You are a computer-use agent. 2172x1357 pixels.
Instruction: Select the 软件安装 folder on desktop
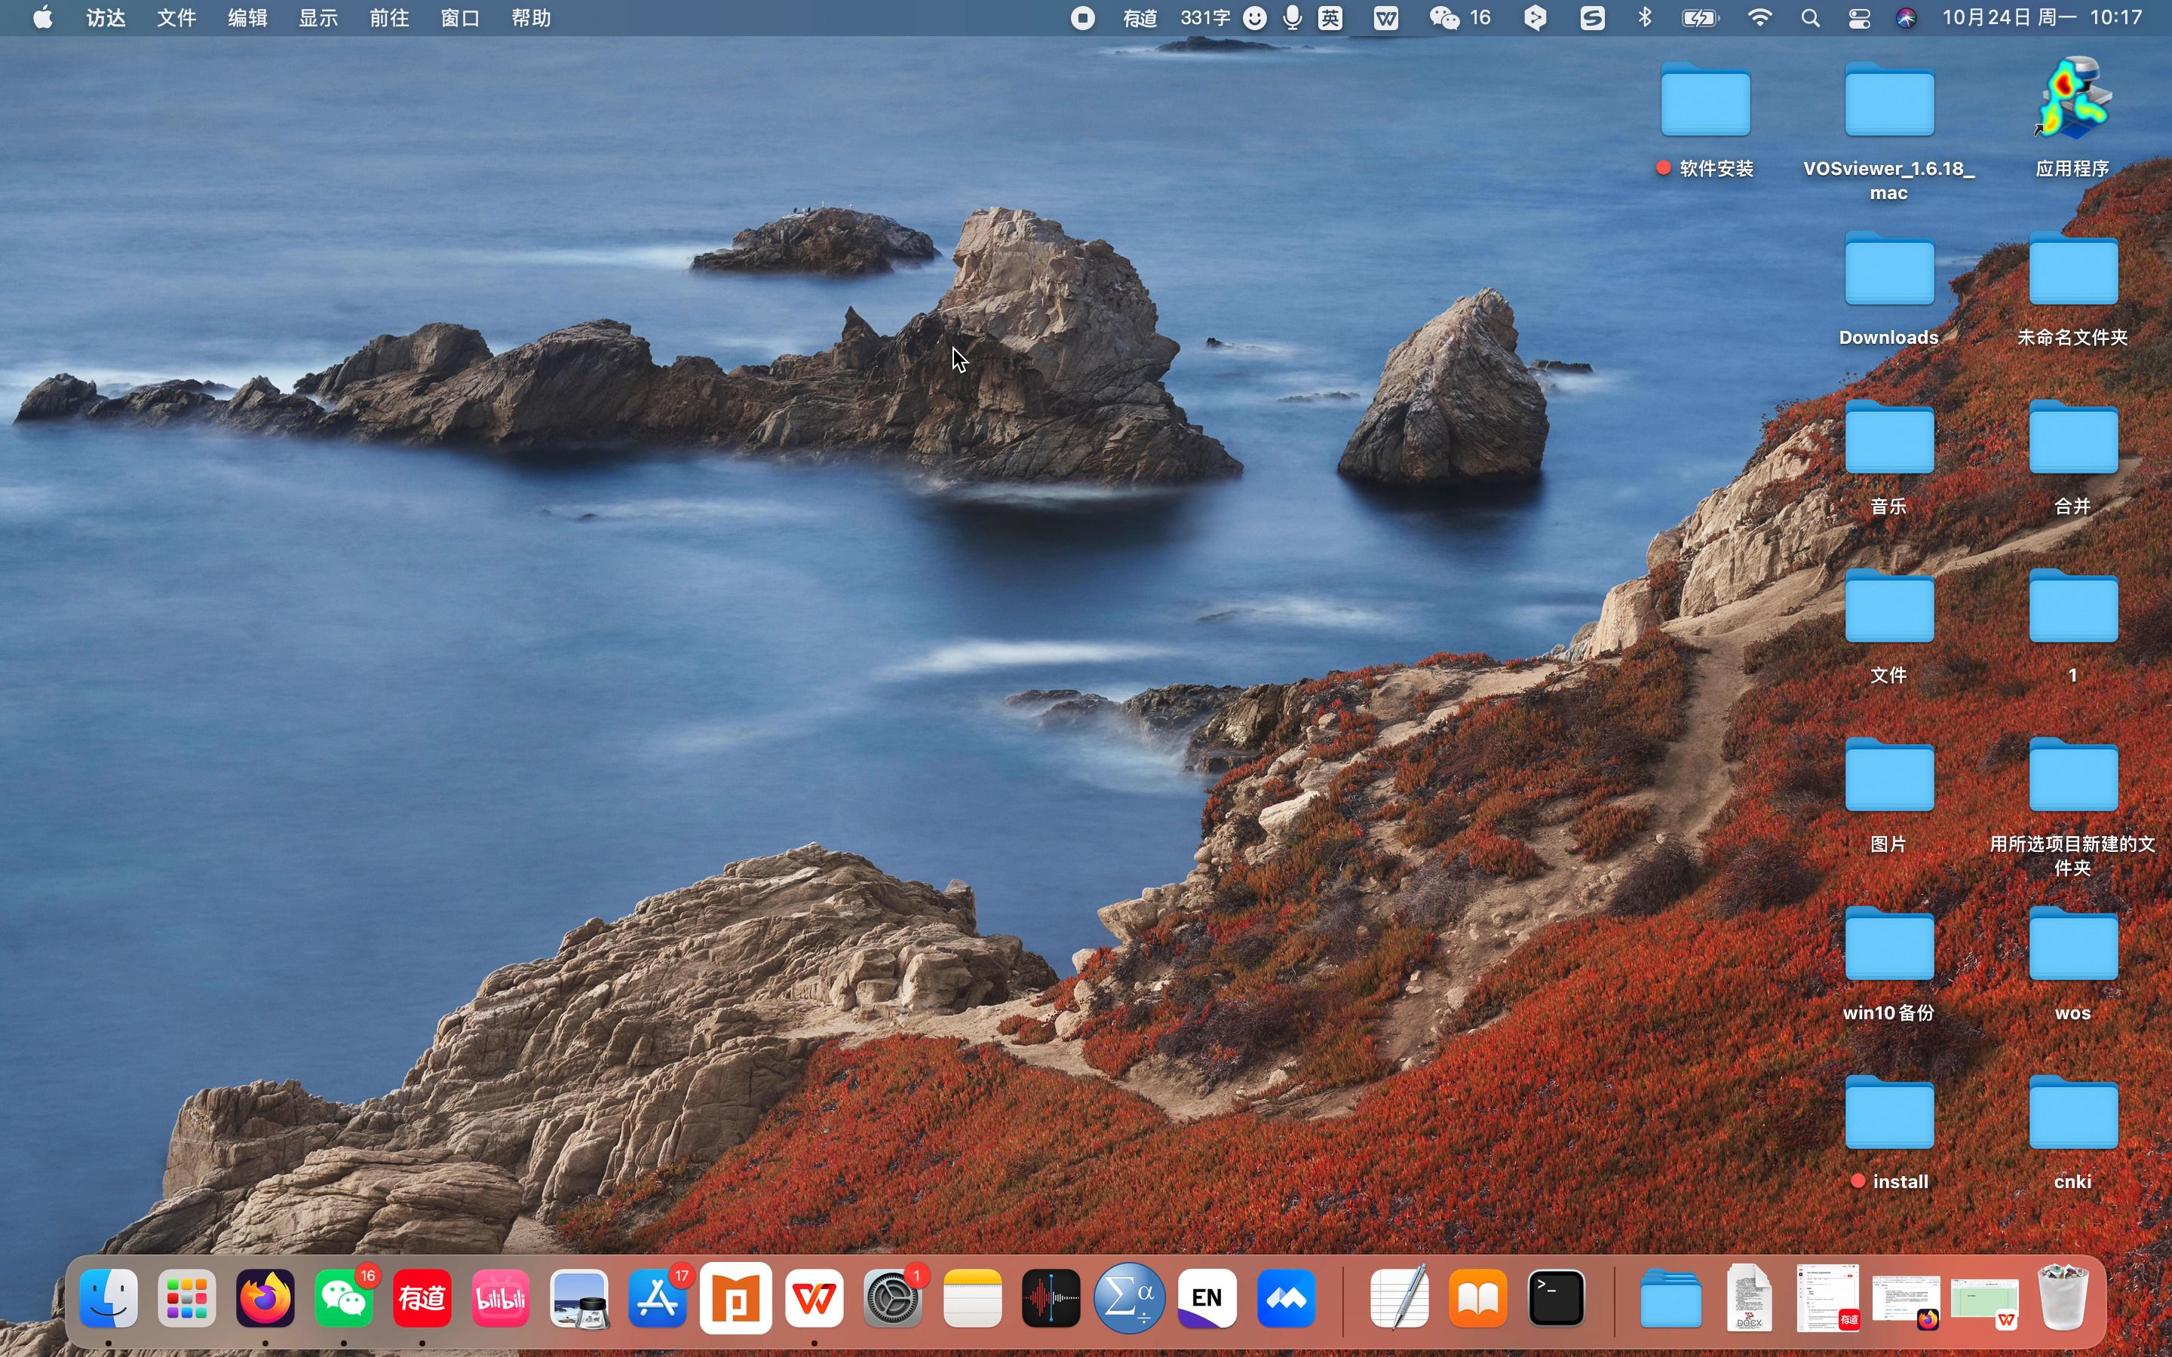point(1705,100)
